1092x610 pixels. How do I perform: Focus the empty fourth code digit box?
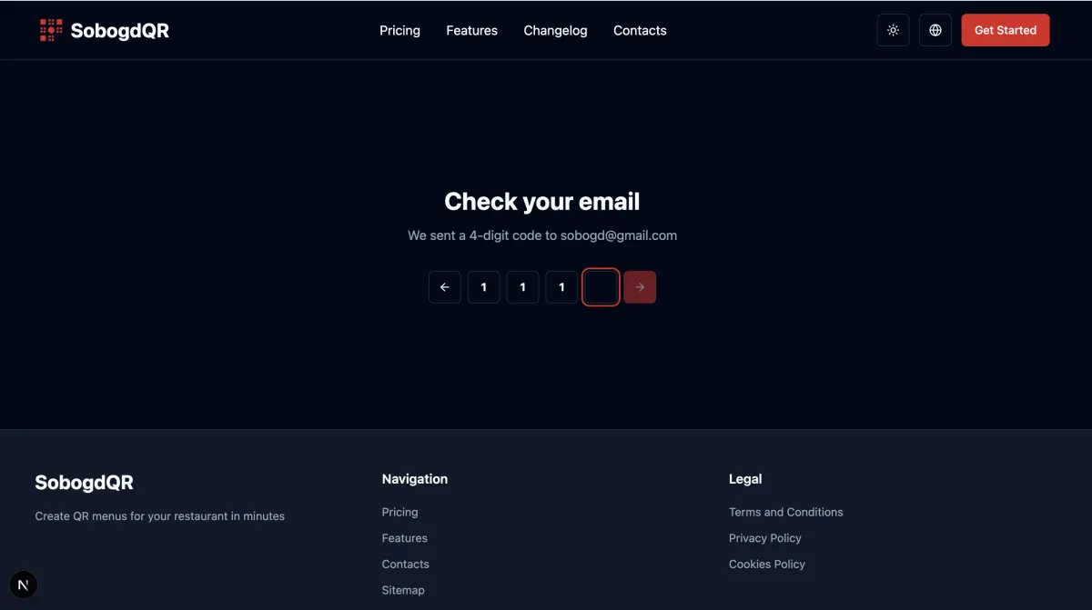(x=600, y=286)
